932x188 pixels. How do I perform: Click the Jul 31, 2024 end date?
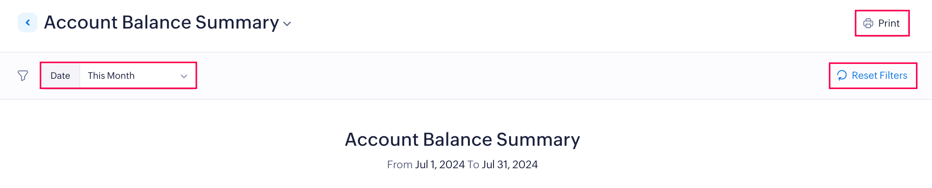[510, 164]
